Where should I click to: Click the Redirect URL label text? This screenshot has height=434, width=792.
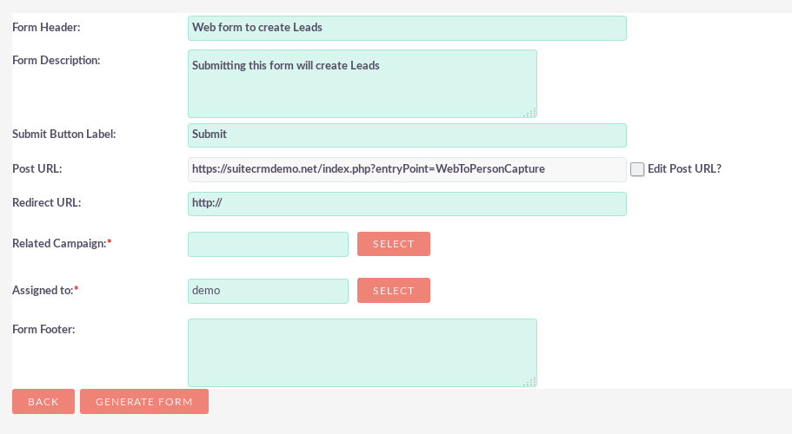[46, 202]
